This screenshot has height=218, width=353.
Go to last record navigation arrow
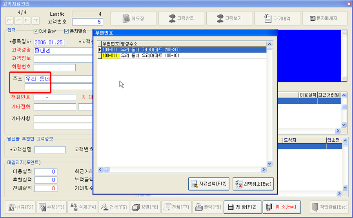coord(35,20)
